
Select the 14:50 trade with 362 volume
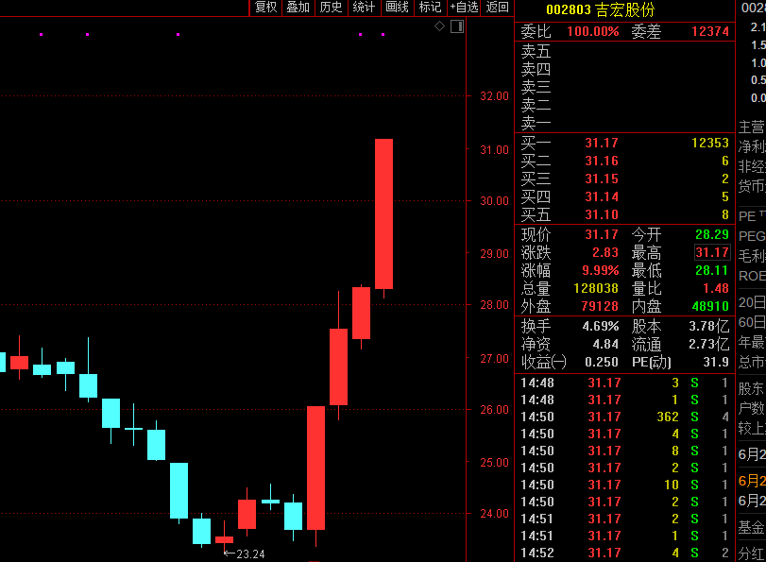click(625, 417)
